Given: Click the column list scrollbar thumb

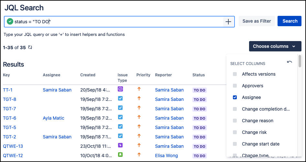Looking at the screenshot, I should tap(300, 61).
